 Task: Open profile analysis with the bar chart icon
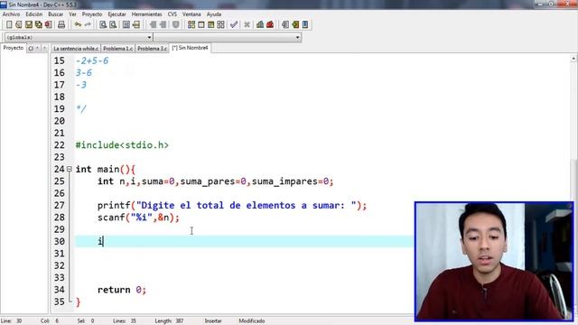[x=260, y=24]
